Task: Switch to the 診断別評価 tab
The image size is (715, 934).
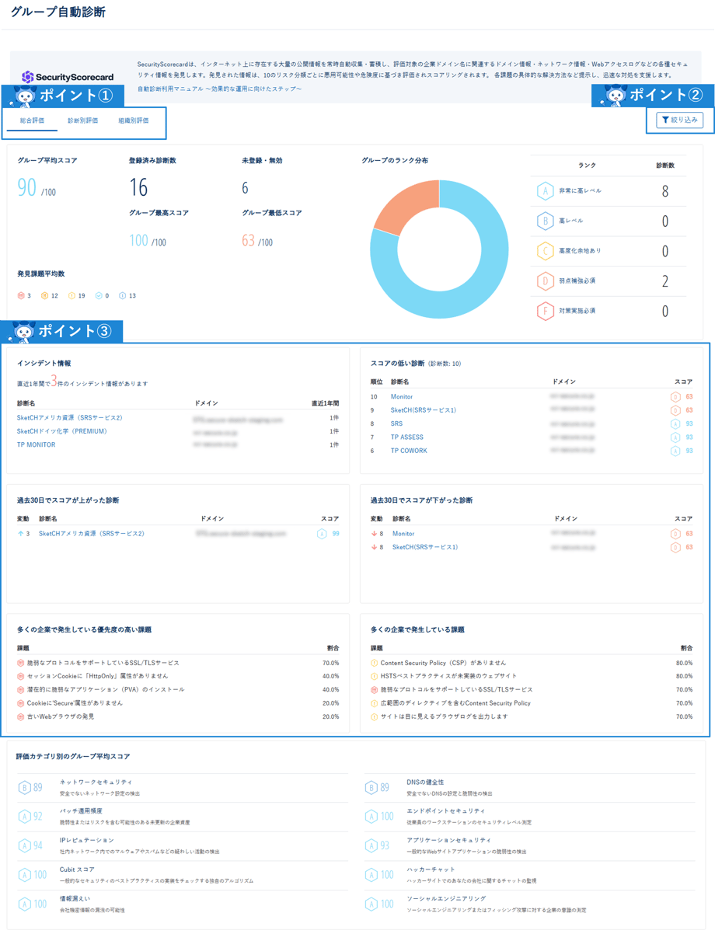Action: 82,120
